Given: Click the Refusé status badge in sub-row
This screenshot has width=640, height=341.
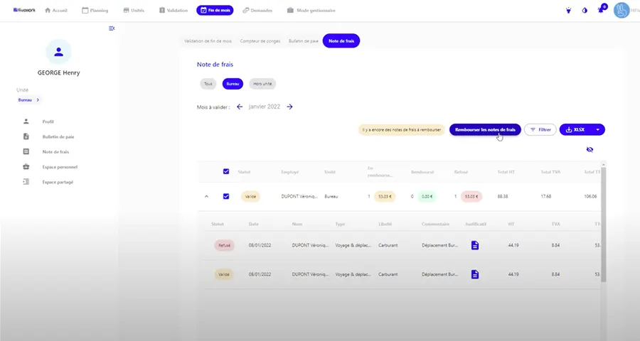Looking at the screenshot, I should (x=224, y=246).
